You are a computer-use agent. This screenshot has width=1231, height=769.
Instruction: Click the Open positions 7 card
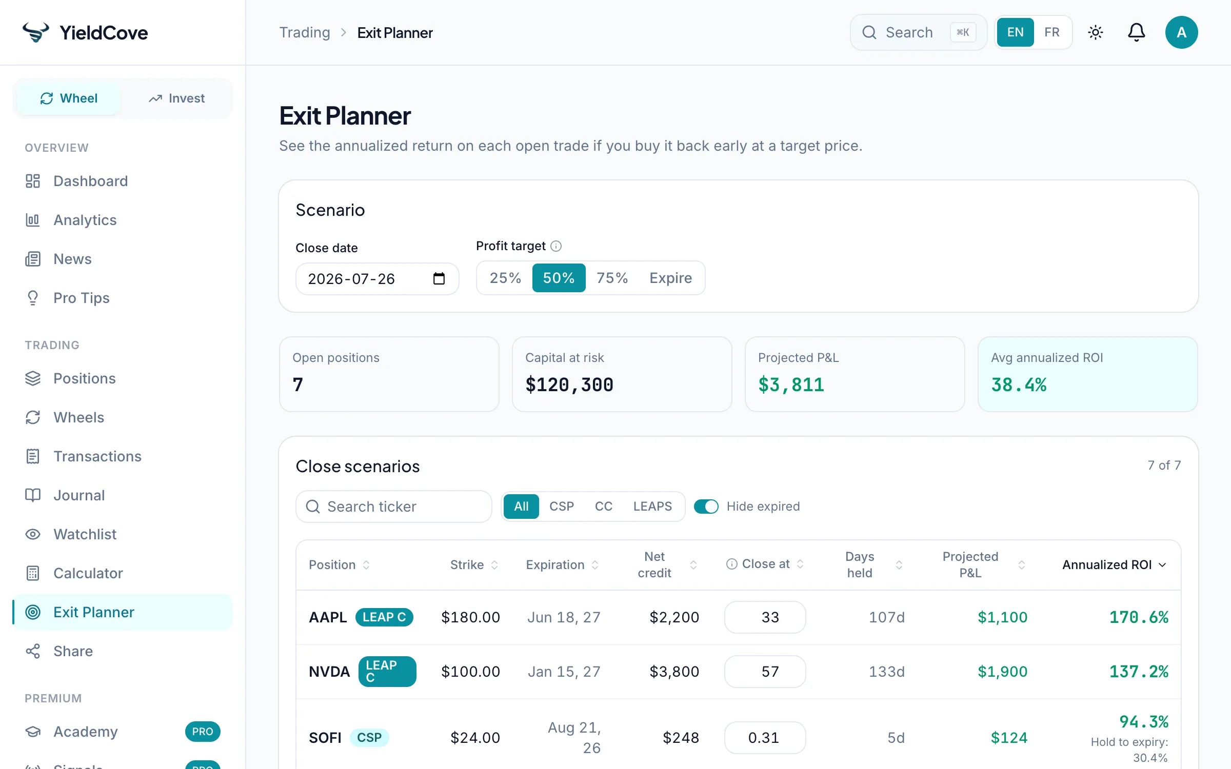389,374
